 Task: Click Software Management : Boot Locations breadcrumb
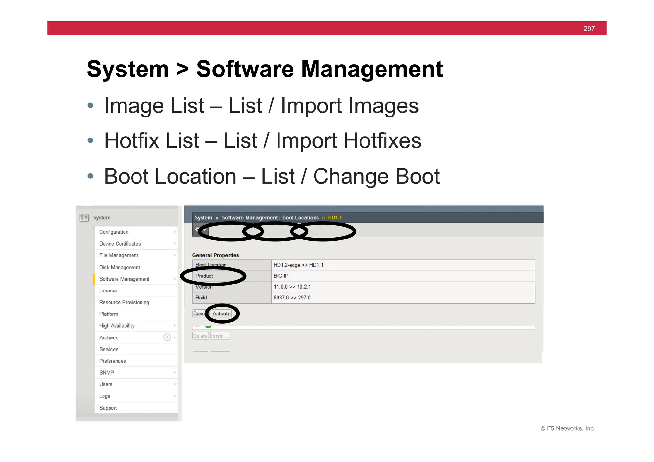coord(270,218)
